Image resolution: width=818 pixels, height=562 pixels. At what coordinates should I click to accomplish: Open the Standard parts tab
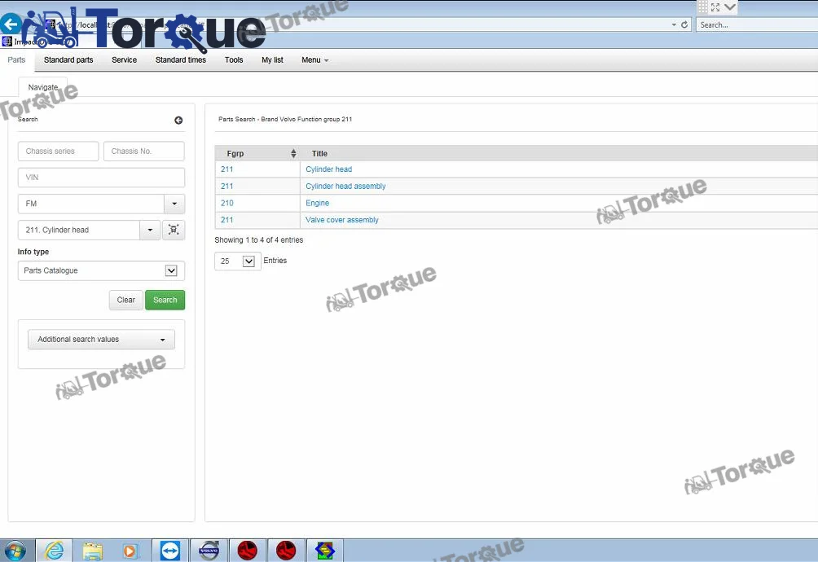(68, 60)
